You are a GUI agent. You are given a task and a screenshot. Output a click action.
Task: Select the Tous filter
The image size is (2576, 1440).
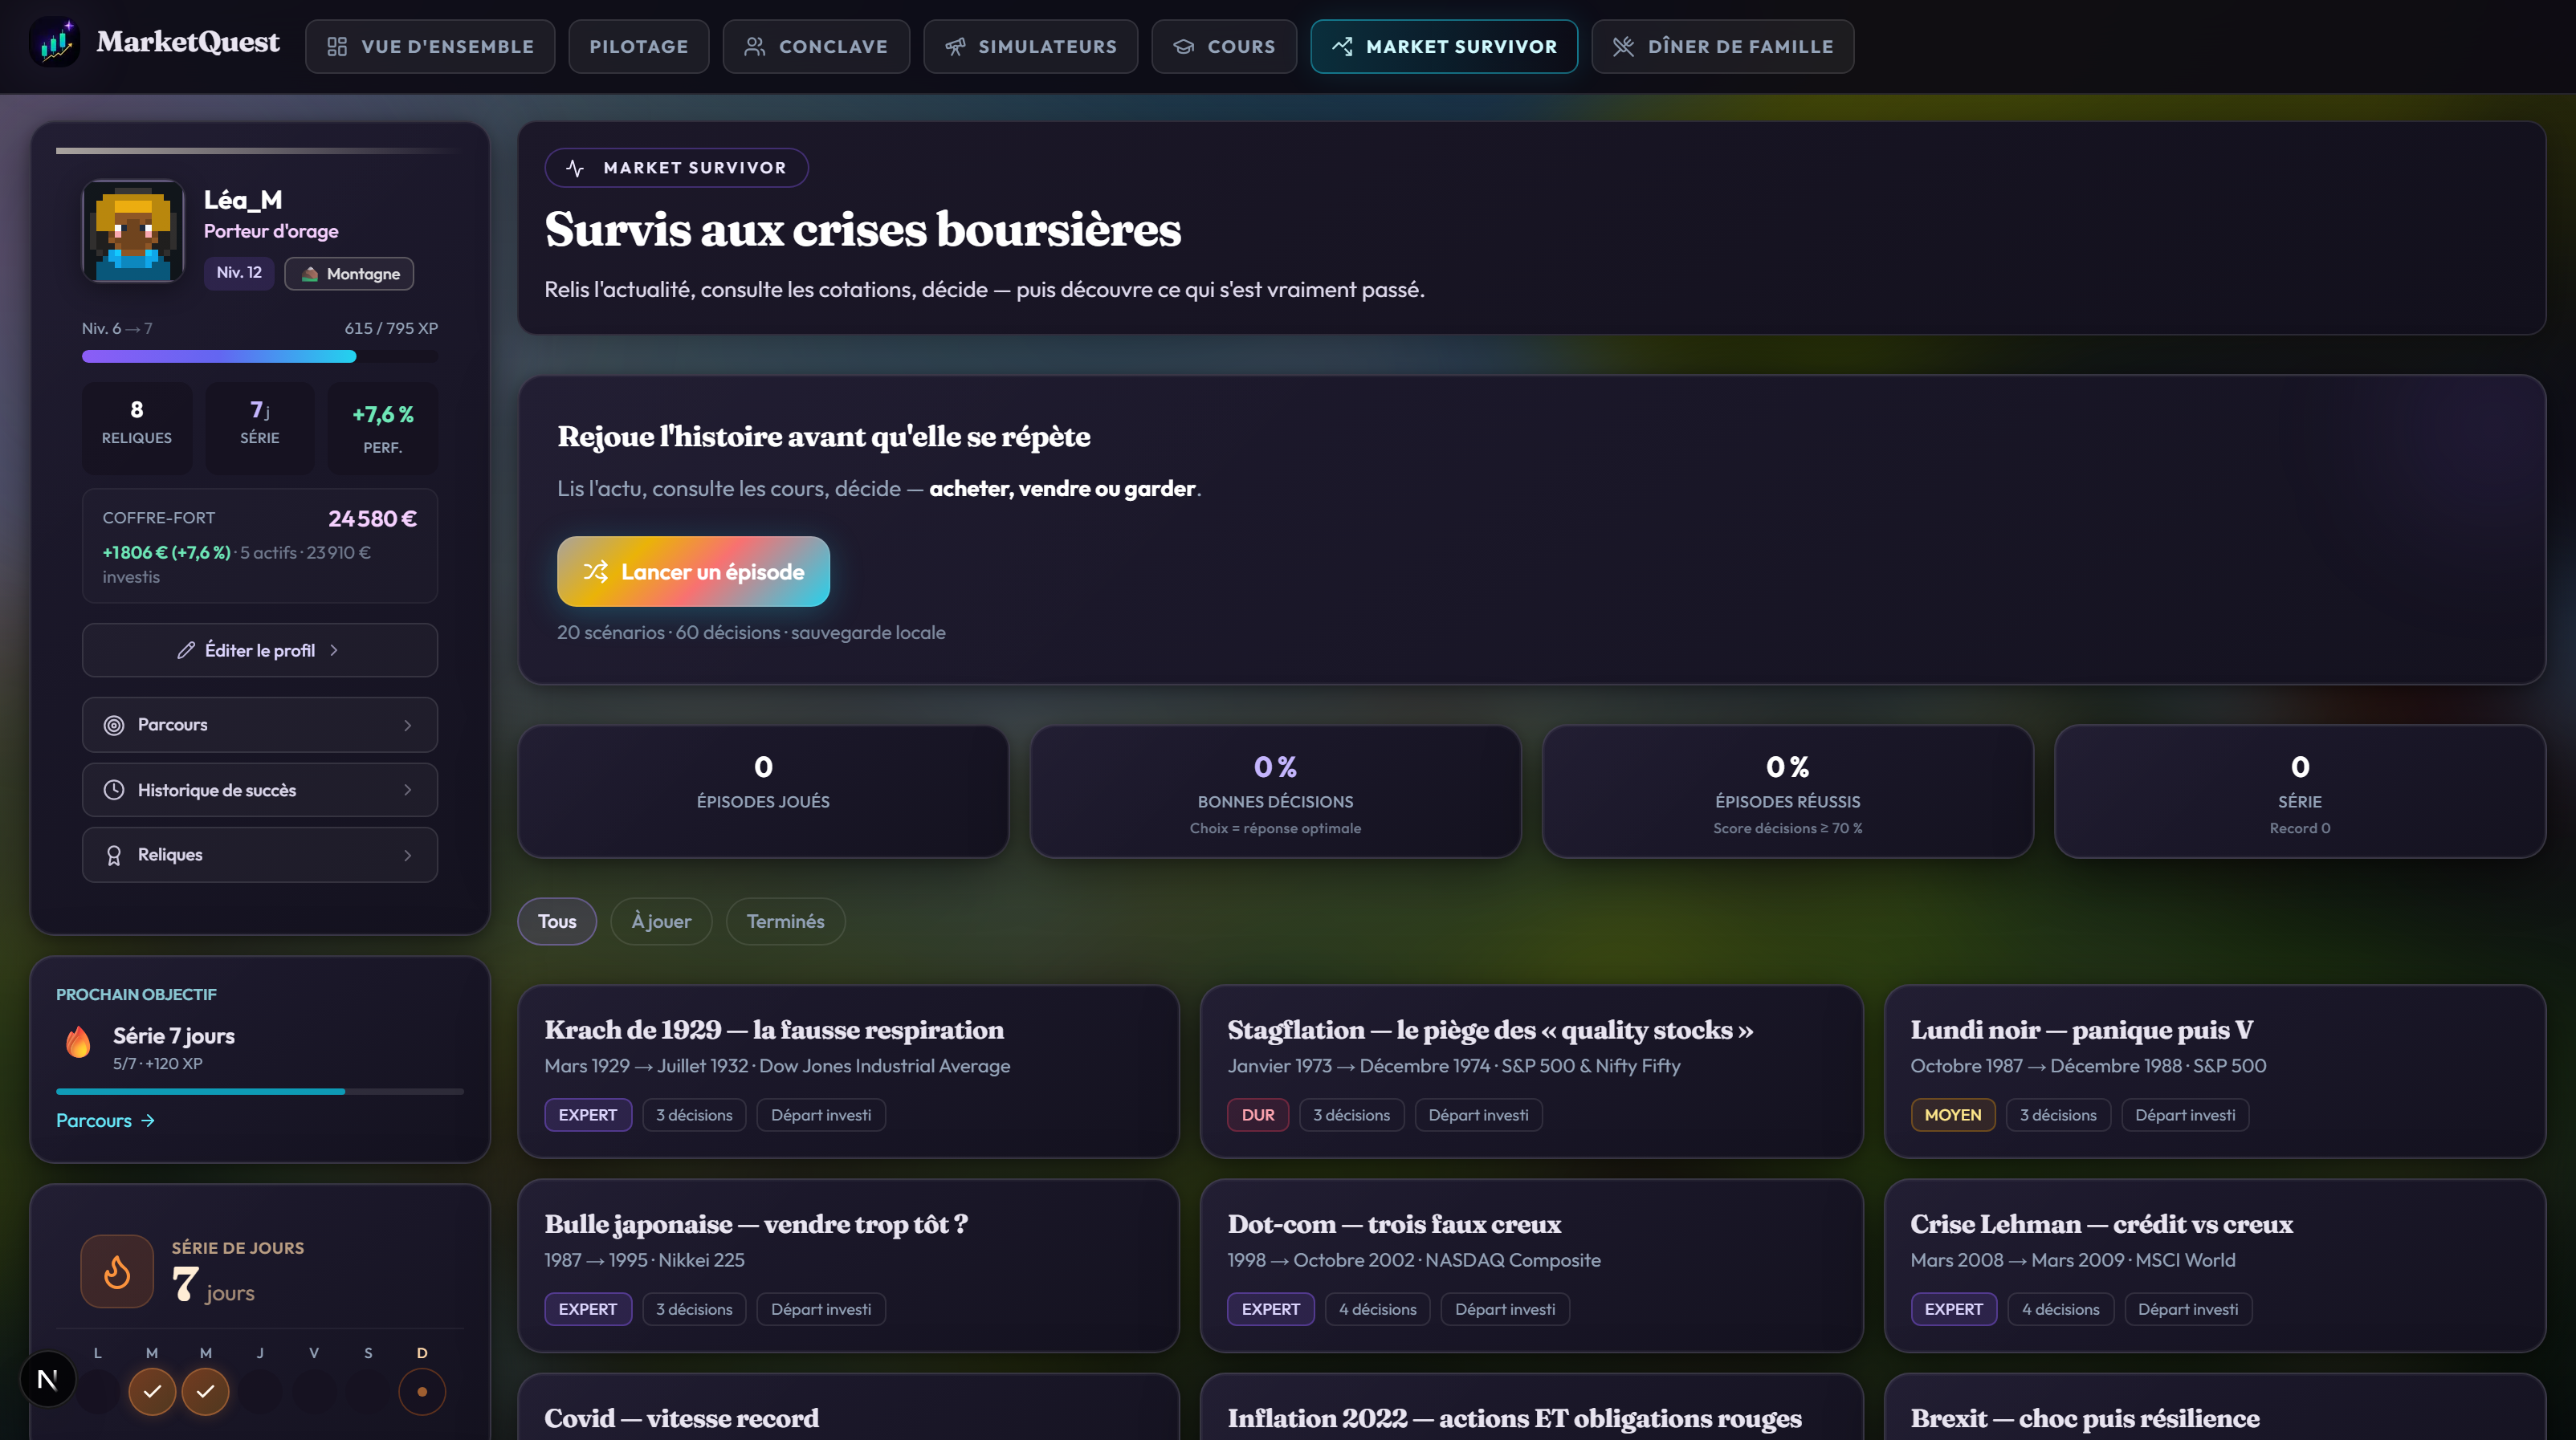point(557,921)
